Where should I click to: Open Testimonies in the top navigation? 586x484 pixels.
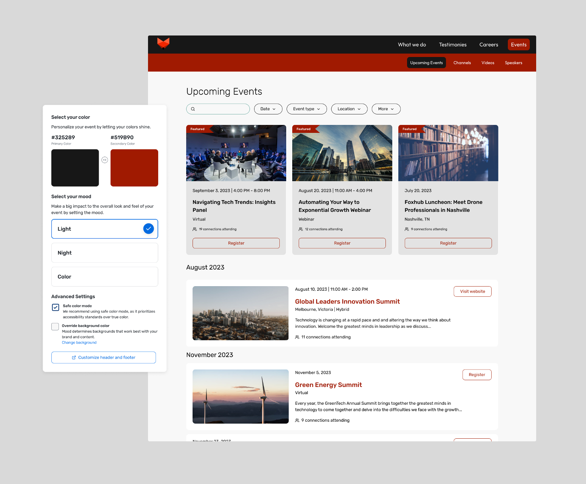[453, 45]
